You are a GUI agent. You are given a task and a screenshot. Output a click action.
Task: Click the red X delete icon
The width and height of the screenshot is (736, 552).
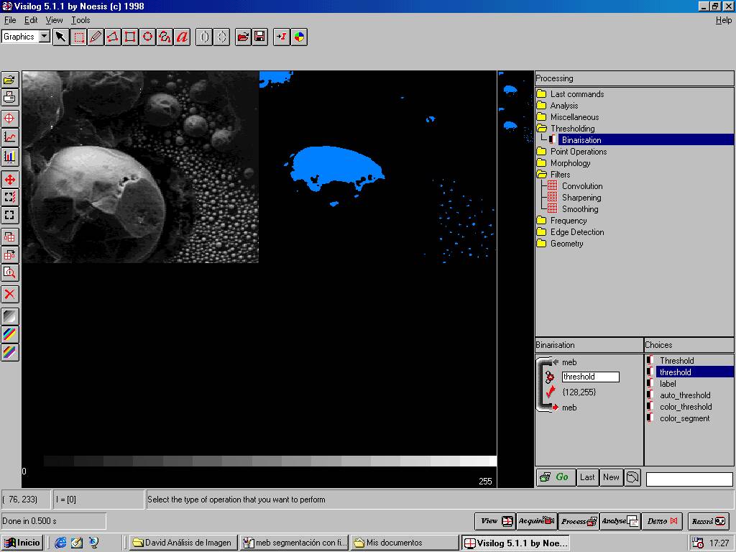click(9, 294)
